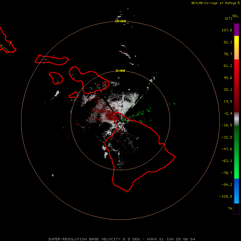This screenshot has width=241, height=241.
Task: Click the -109.8 legend value
Action: coord(226,197)
